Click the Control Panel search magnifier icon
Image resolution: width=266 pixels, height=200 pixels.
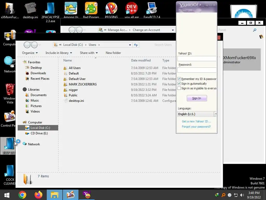pyautogui.click(x=255, y=30)
